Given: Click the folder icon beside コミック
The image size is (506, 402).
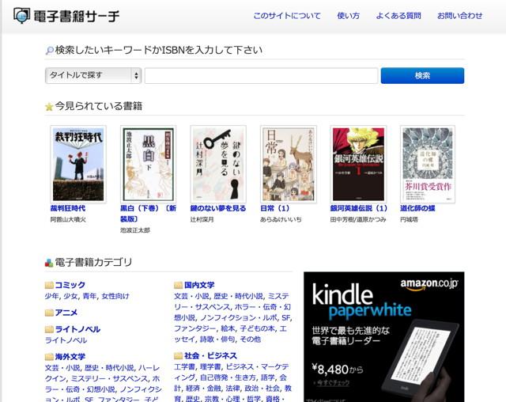Looking at the screenshot, I should click(49, 285).
